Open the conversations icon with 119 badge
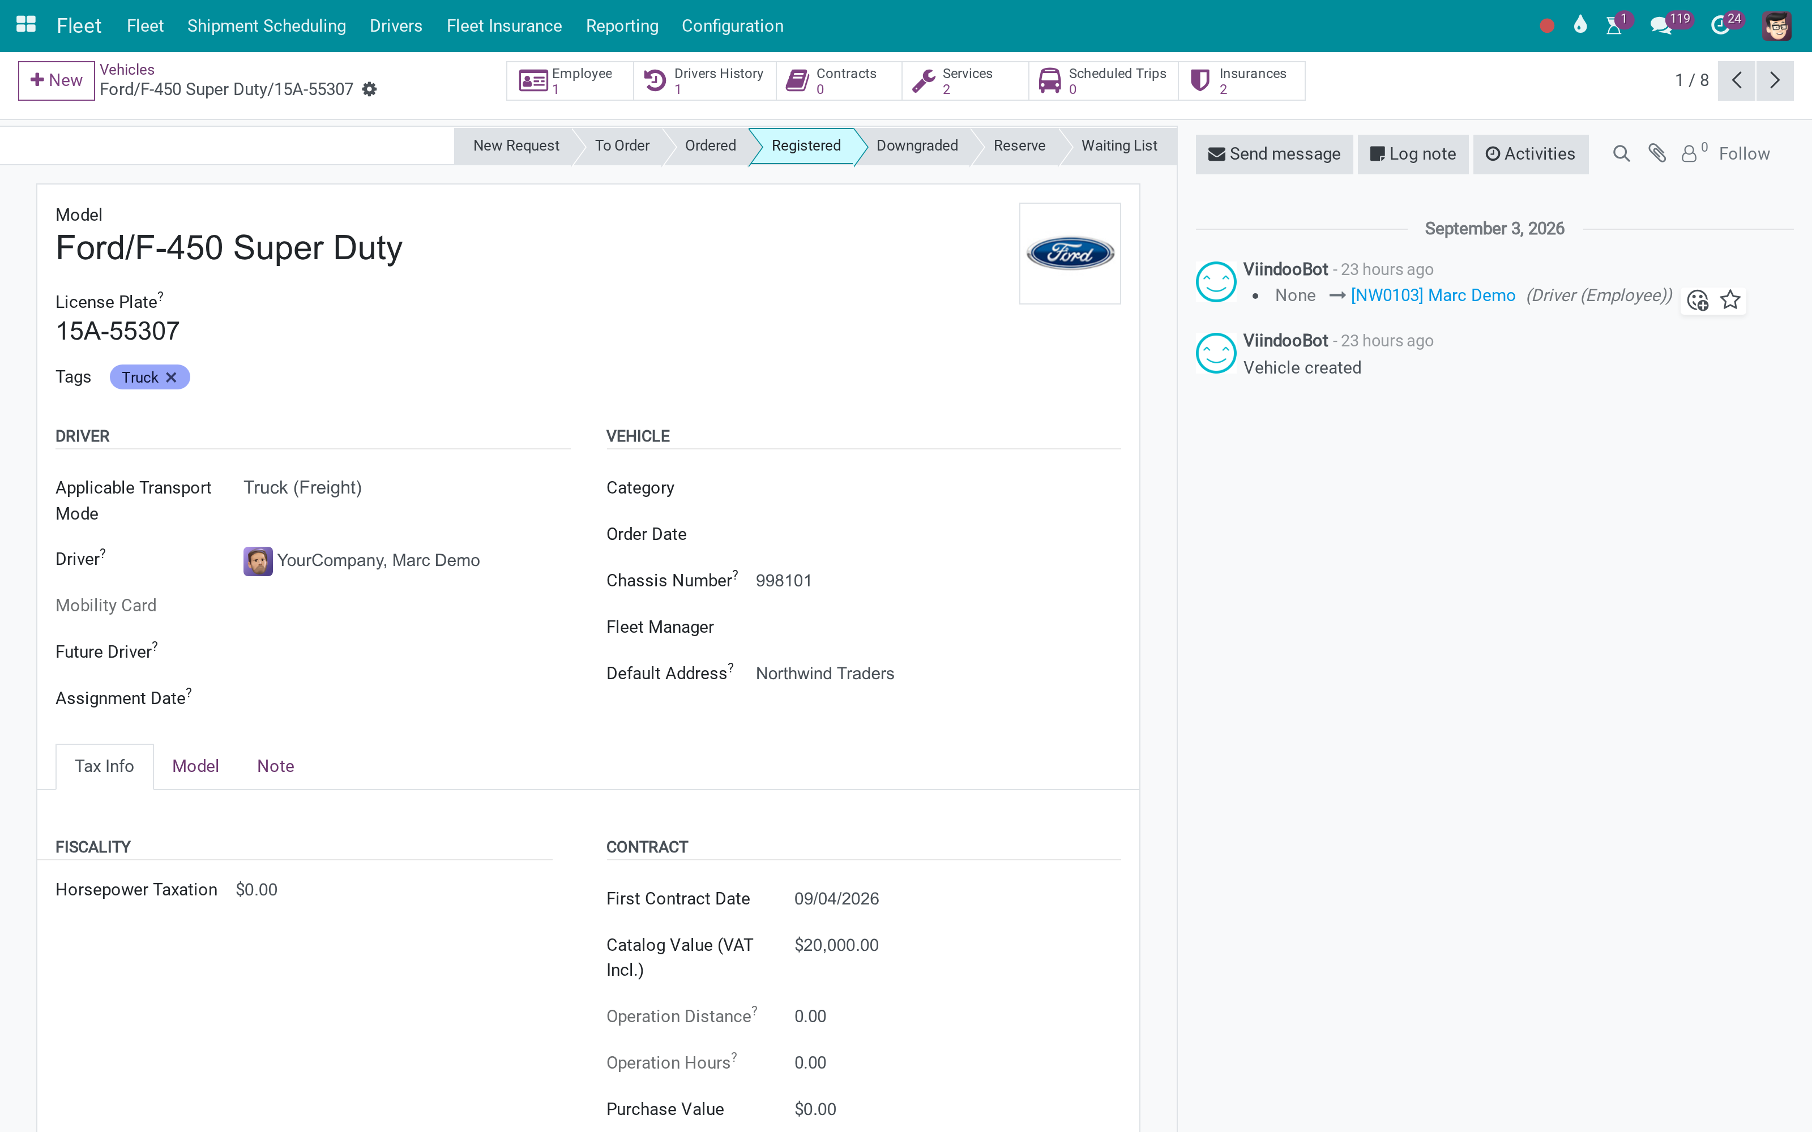Screen dimensions: 1812x1132 click(x=1661, y=26)
